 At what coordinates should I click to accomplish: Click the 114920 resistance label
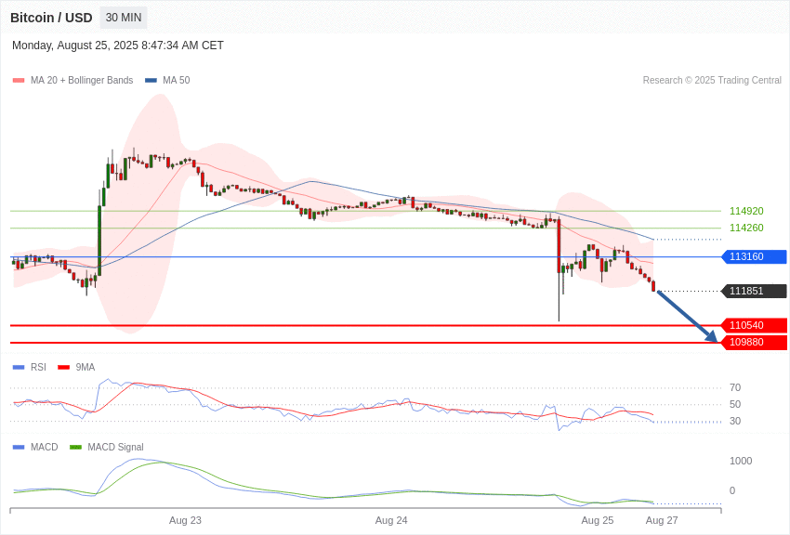coord(746,212)
